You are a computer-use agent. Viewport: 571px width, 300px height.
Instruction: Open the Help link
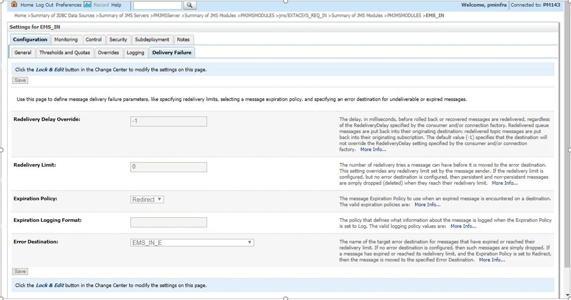point(116,5)
